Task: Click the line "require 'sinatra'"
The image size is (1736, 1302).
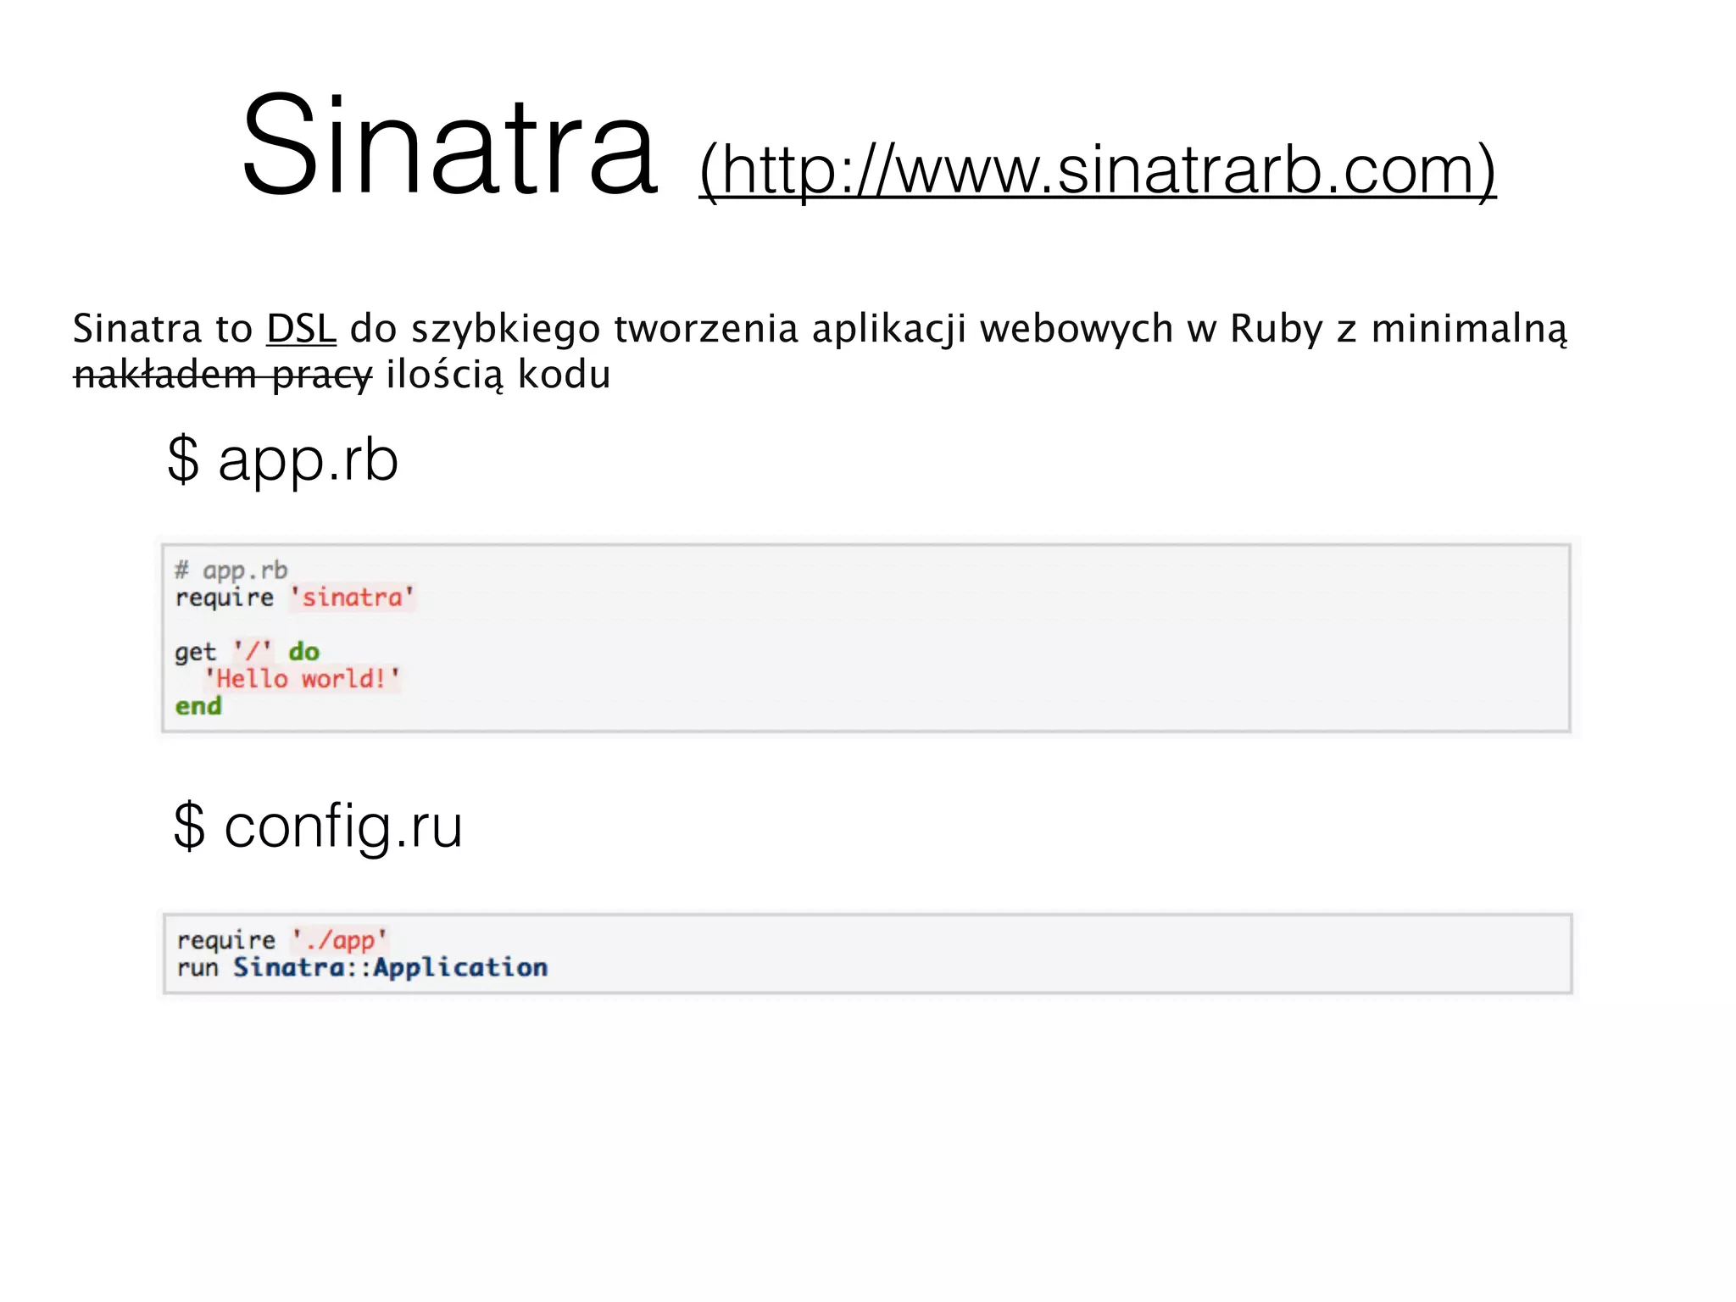Action: click(x=294, y=598)
